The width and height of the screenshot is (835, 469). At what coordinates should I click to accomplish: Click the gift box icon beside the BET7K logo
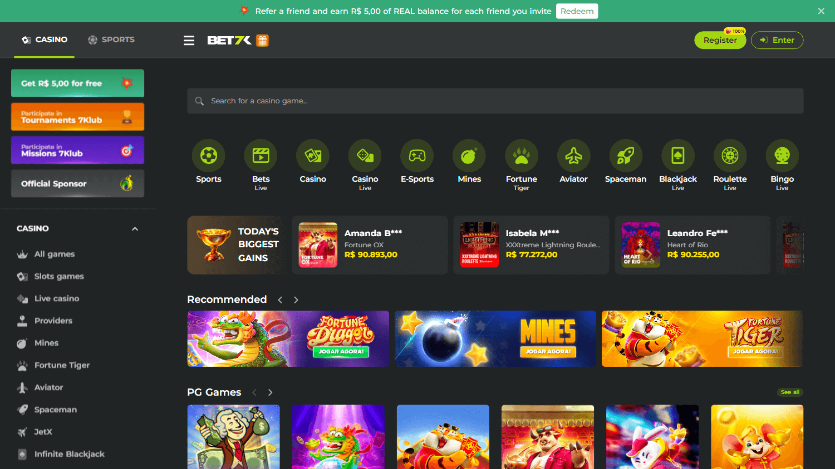(262, 40)
